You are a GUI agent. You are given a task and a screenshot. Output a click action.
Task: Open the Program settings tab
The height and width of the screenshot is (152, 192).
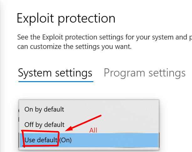pos(144,73)
